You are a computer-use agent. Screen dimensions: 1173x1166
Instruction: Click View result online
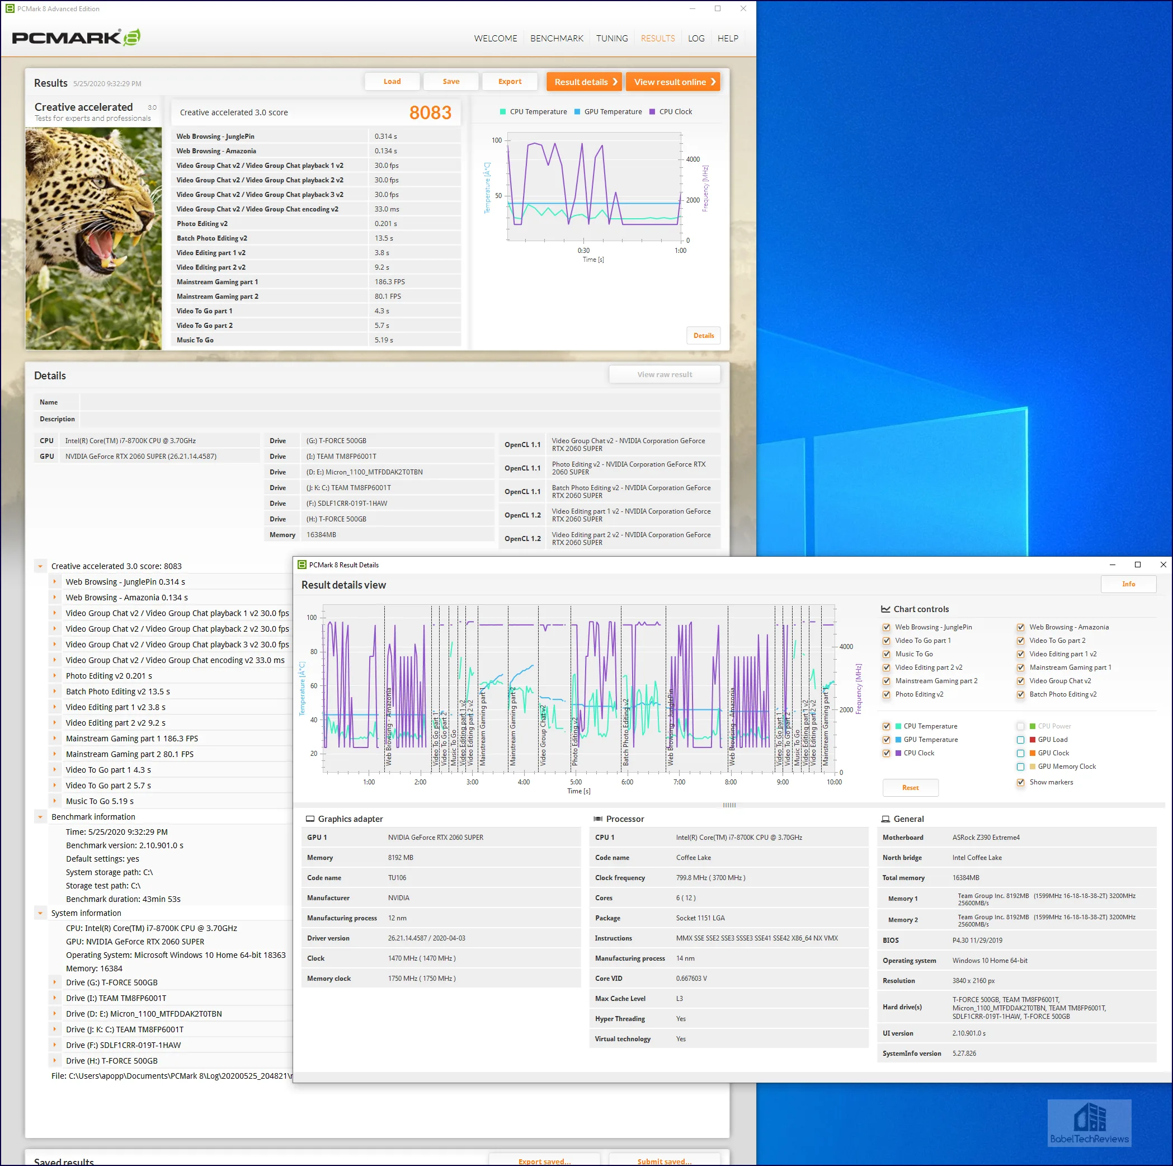pos(673,82)
